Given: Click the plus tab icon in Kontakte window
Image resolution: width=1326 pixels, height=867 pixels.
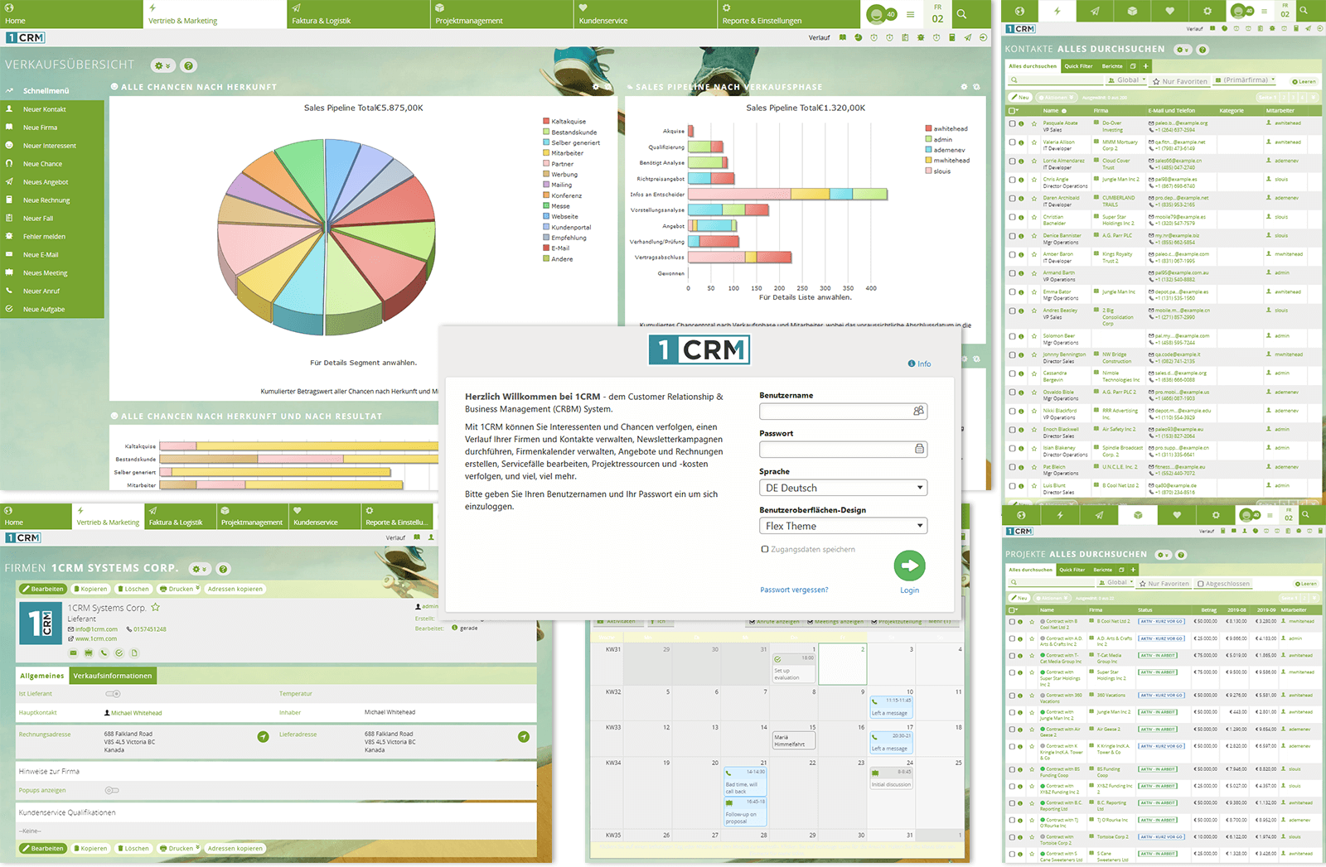Looking at the screenshot, I should 1146,66.
